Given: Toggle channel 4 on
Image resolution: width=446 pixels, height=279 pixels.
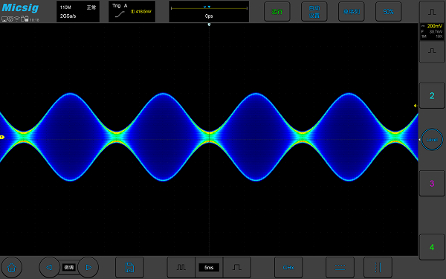Looking at the screenshot, I should [432, 247].
